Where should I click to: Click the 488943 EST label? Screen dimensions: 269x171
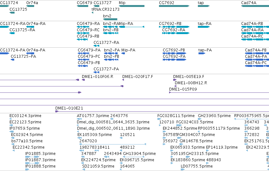click(x=214, y=160)
